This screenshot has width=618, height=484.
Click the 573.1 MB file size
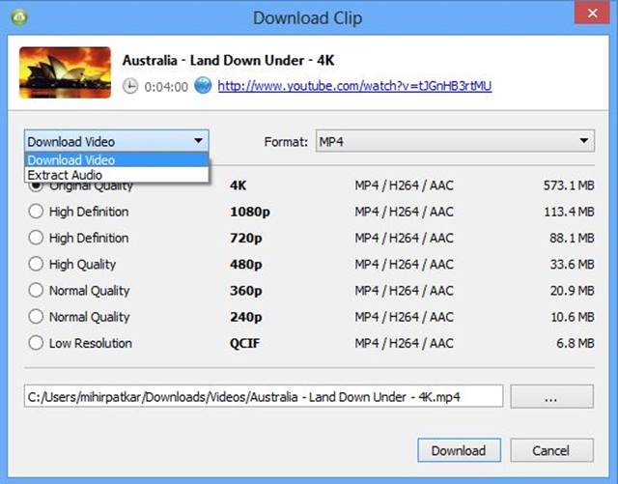[x=569, y=185]
